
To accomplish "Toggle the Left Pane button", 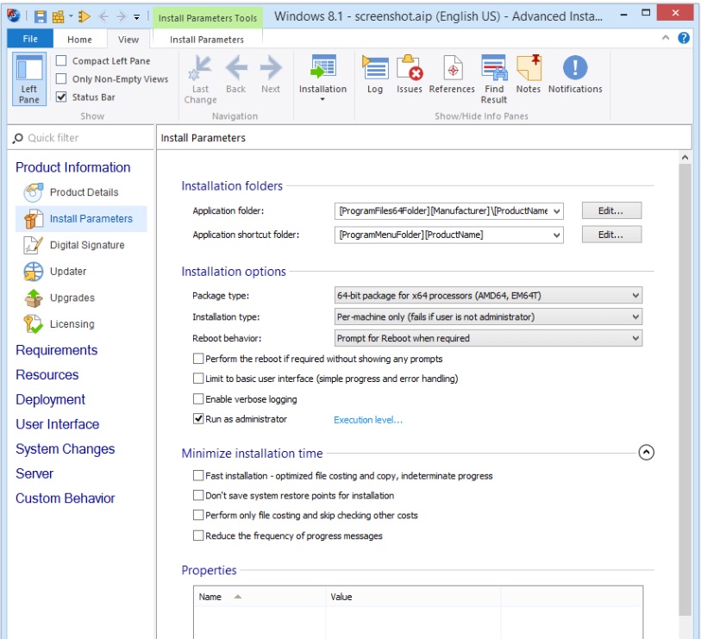I will tap(29, 79).
